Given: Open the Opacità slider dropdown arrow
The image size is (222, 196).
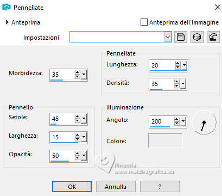Looking at the screenshot, I should click(x=84, y=156).
